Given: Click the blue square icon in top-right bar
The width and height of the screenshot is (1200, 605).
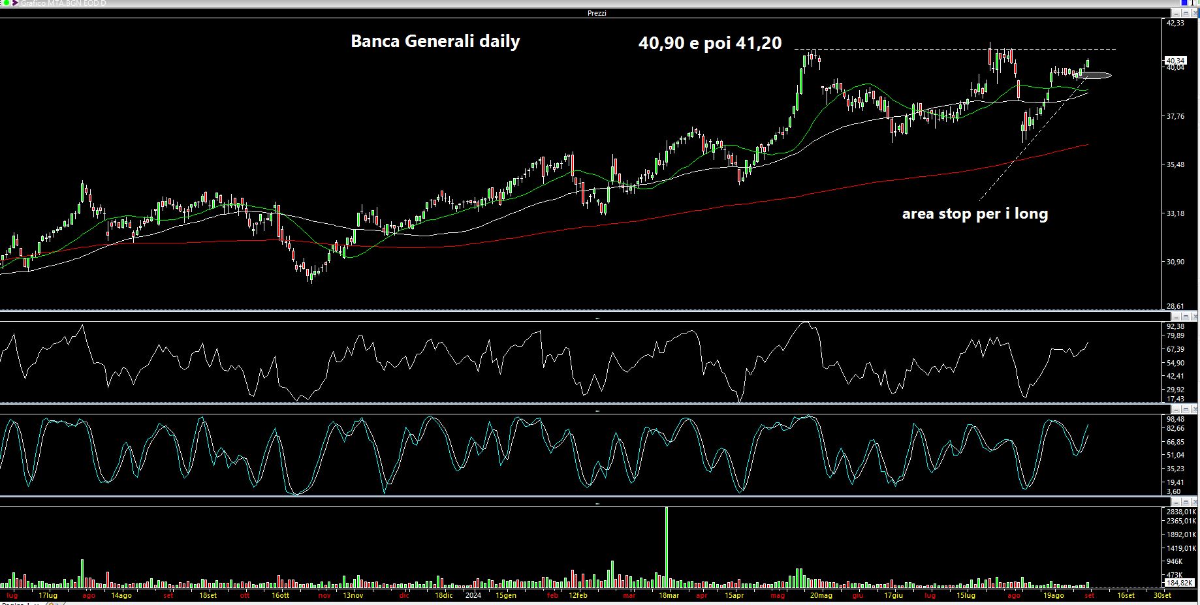Looking at the screenshot, I should [1184, 2].
